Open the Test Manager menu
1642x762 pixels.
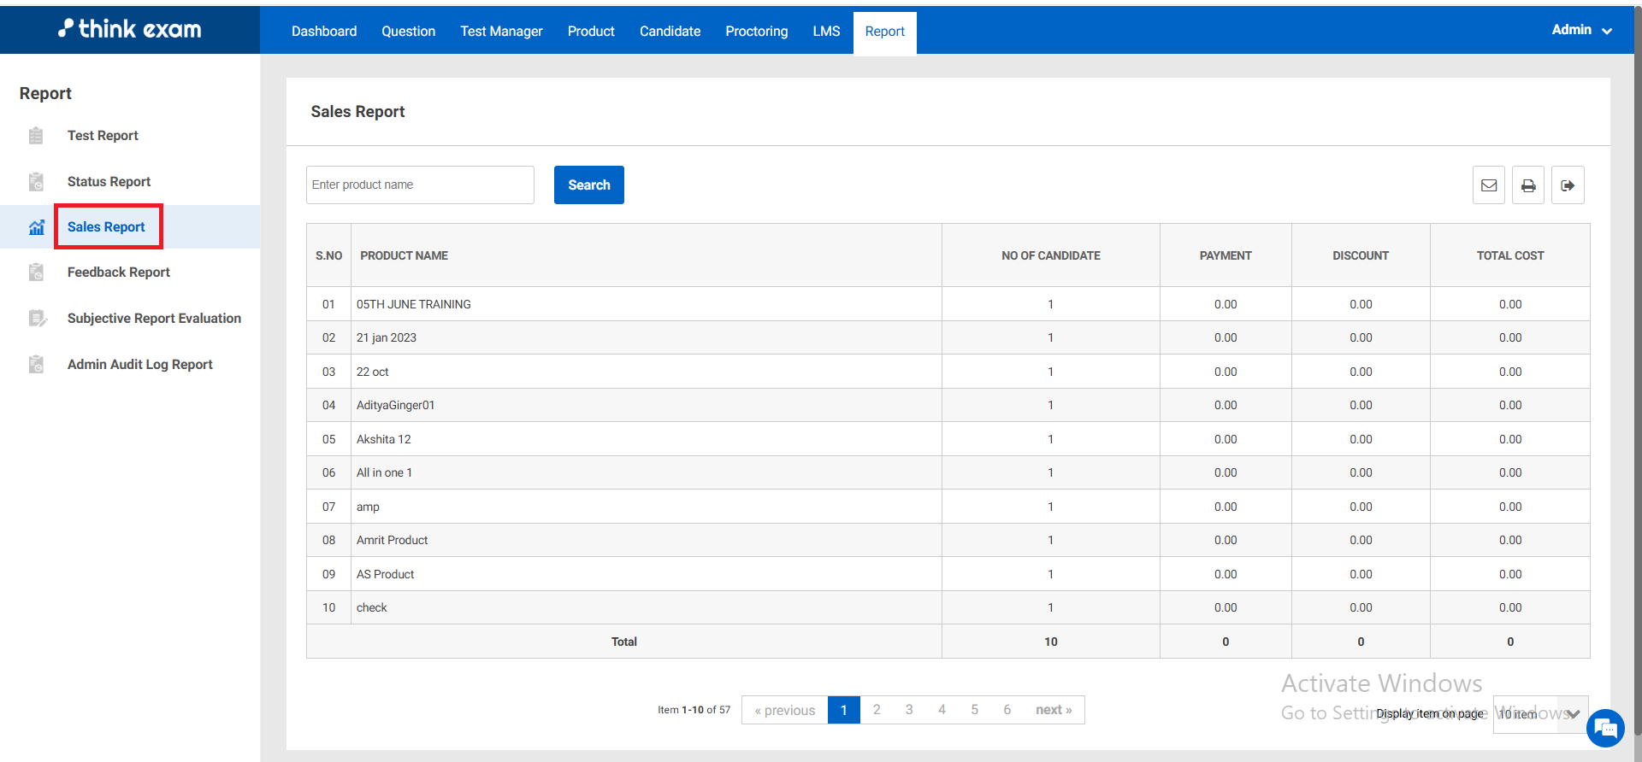click(x=501, y=32)
